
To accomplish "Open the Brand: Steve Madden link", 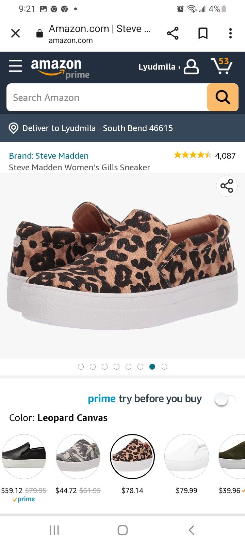I will pos(49,156).
